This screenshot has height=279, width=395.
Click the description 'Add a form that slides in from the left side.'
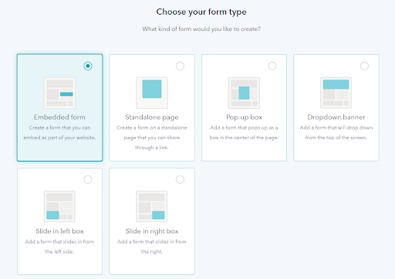coord(59,247)
